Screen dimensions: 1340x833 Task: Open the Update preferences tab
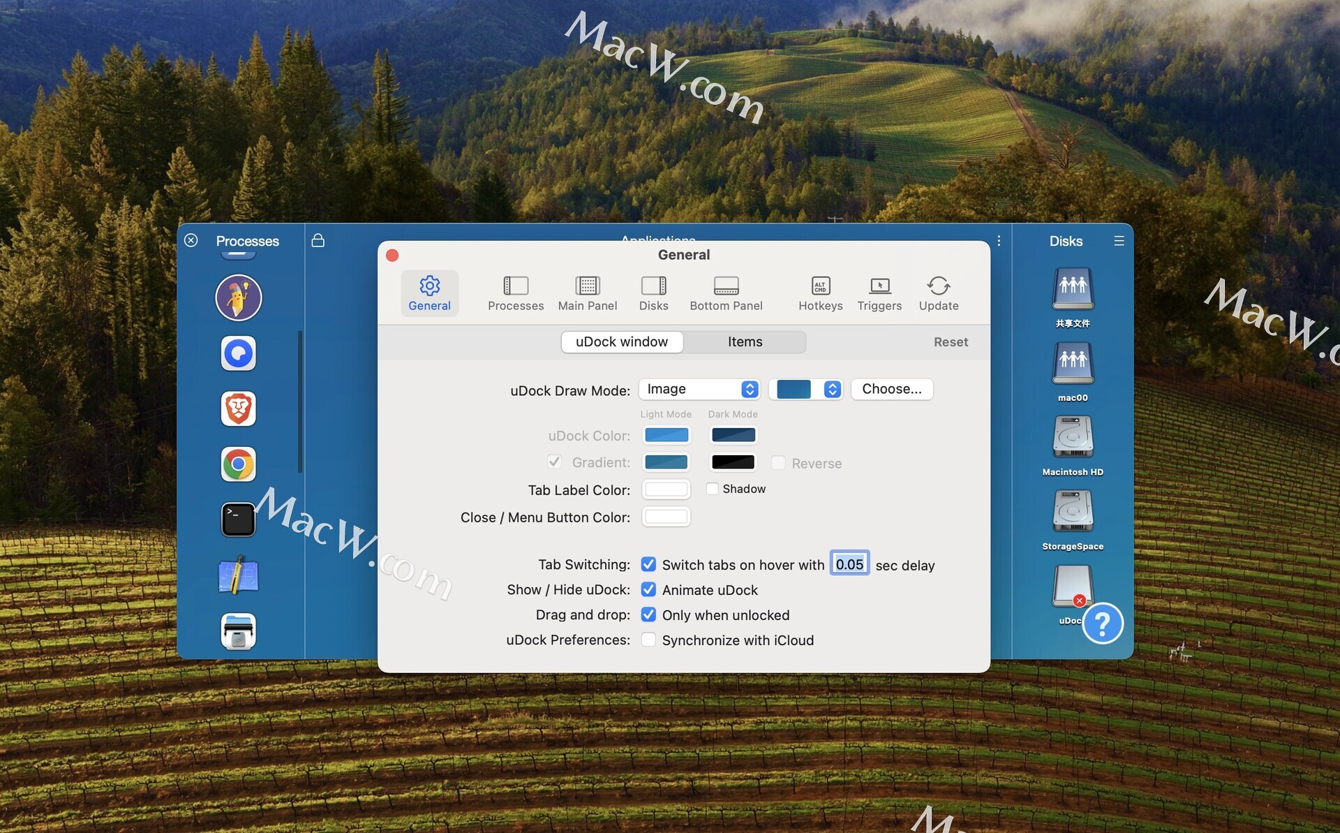938,293
